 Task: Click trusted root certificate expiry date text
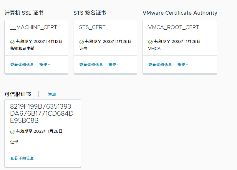pyautogui.click(x=39, y=131)
